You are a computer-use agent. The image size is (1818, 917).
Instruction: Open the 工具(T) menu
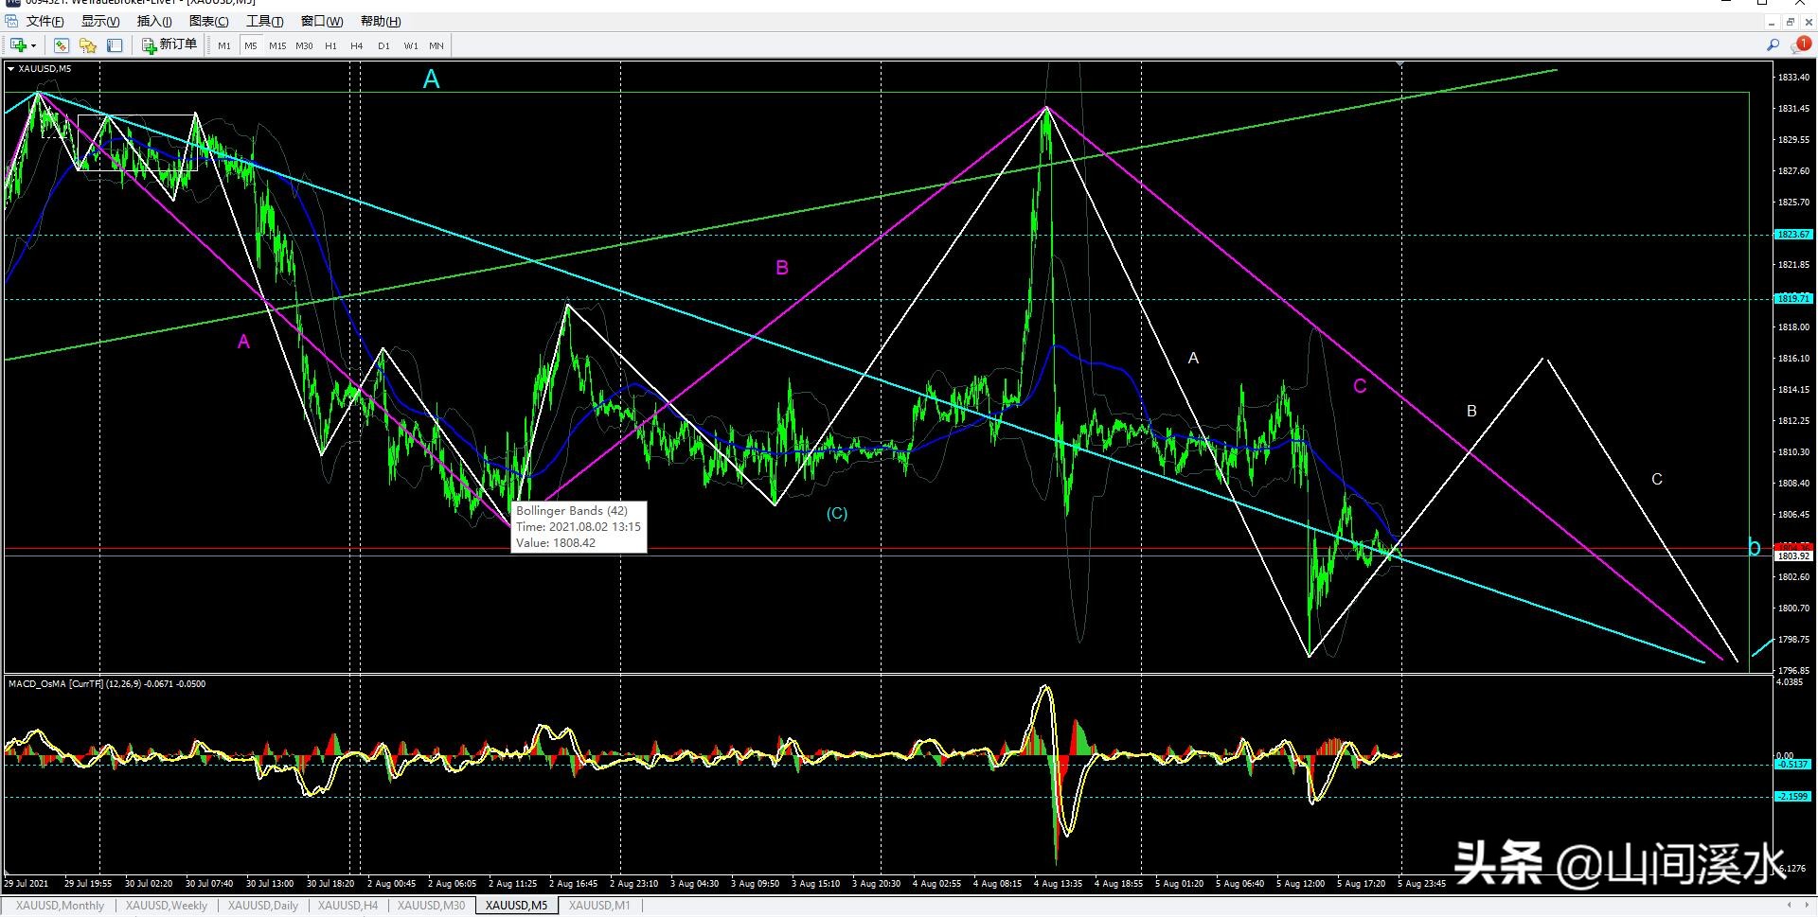pyautogui.click(x=265, y=21)
